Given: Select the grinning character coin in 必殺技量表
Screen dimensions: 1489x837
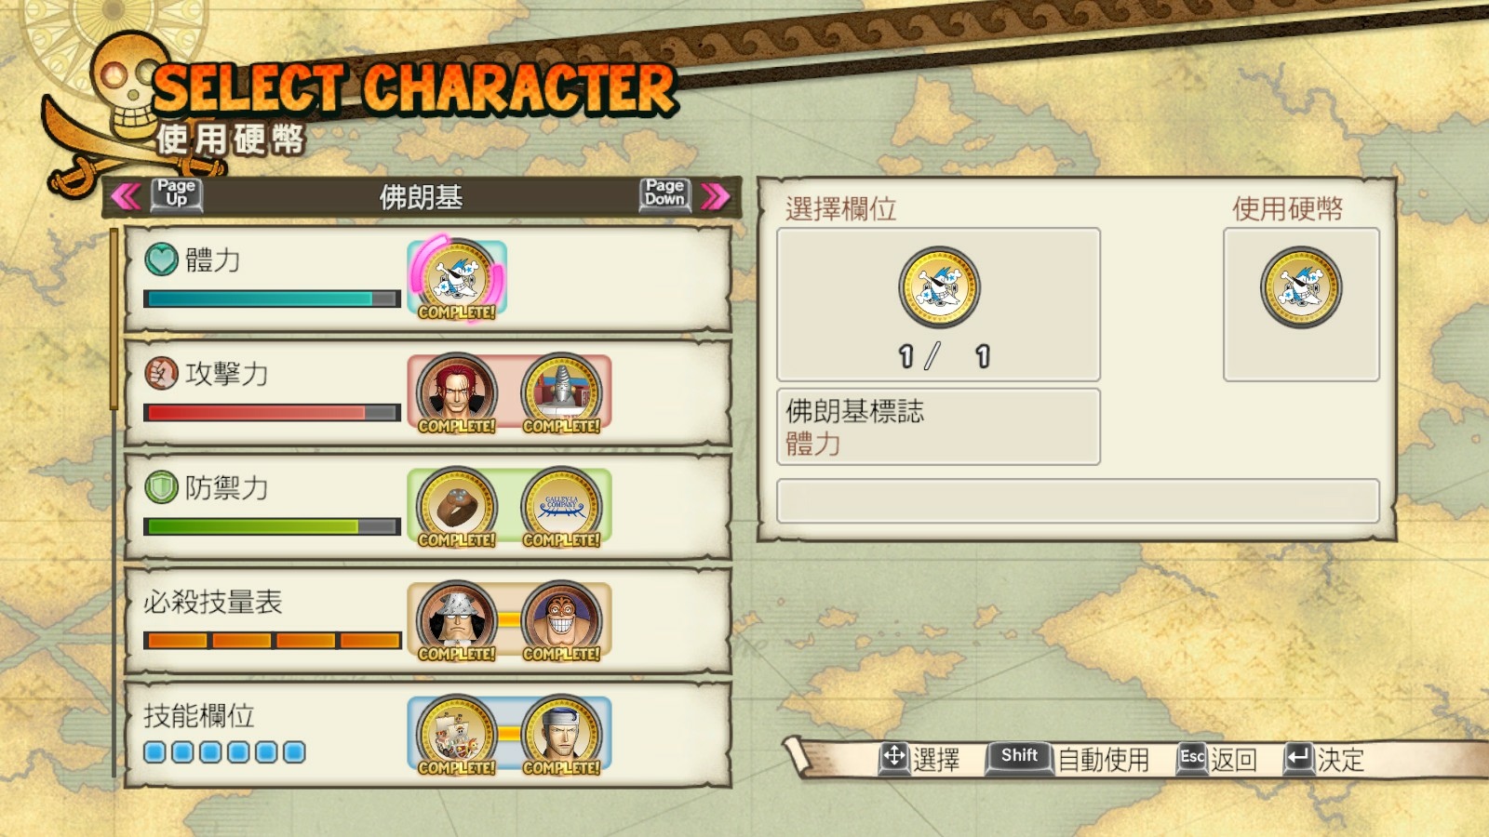Looking at the screenshot, I should (x=561, y=620).
